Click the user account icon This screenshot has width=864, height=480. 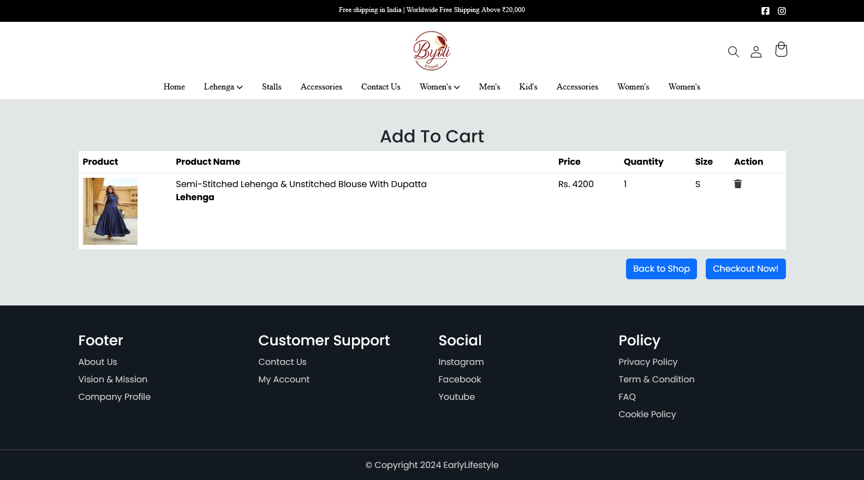[756, 52]
